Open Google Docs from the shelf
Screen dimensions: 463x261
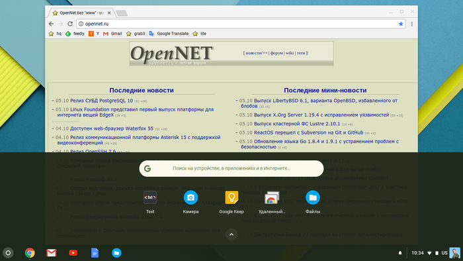click(95, 253)
